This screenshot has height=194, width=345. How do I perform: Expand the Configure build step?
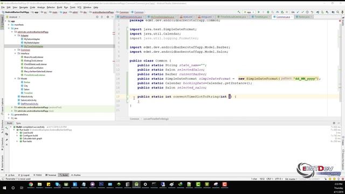[x=17, y=136]
